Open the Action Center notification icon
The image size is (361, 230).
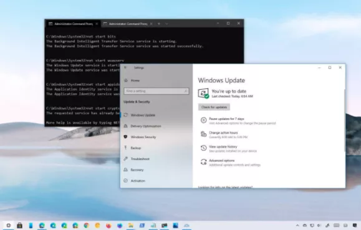click(355, 226)
